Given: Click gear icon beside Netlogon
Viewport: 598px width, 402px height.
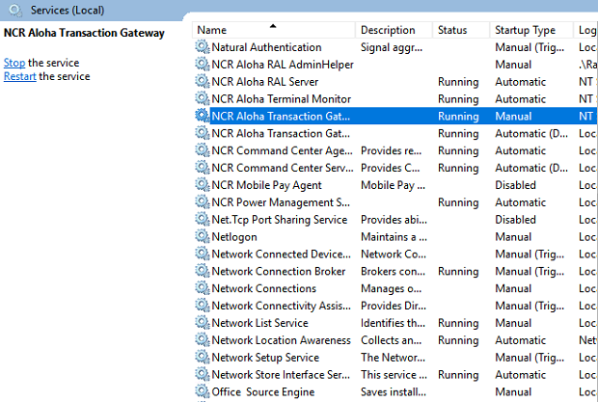Looking at the screenshot, I should pos(203,236).
